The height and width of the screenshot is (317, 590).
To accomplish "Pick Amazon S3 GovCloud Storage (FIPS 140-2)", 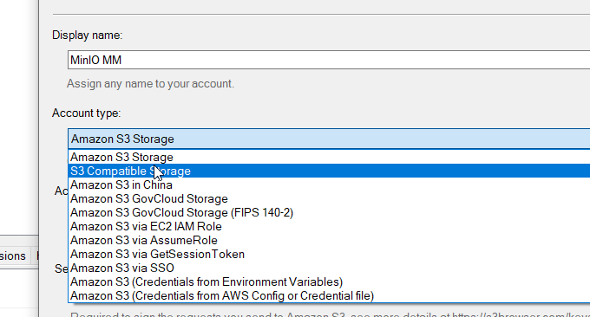I will click(329, 212).
